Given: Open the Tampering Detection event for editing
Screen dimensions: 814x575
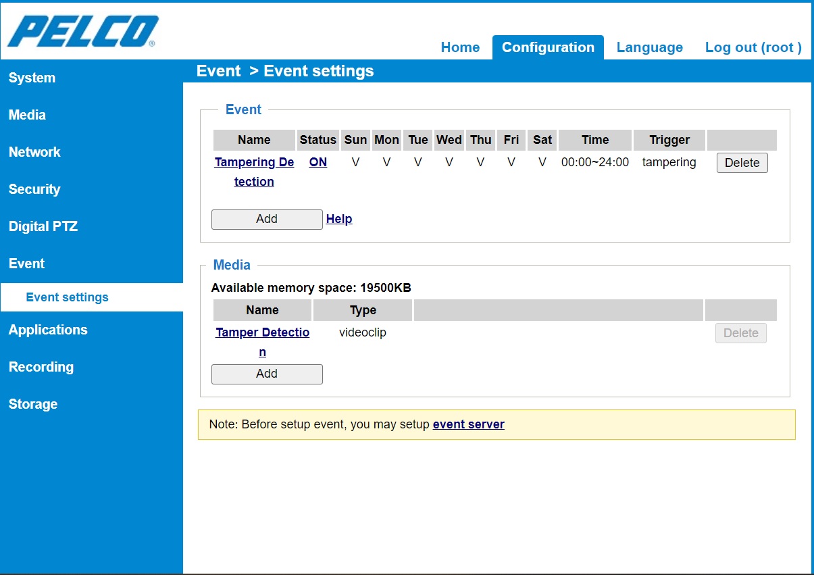Looking at the screenshot, I should tap(254, 162).
